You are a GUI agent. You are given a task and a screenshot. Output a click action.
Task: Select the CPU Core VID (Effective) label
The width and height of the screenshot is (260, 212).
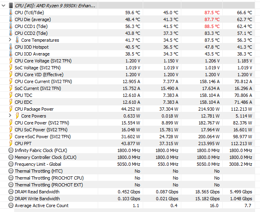click(39, 75)
